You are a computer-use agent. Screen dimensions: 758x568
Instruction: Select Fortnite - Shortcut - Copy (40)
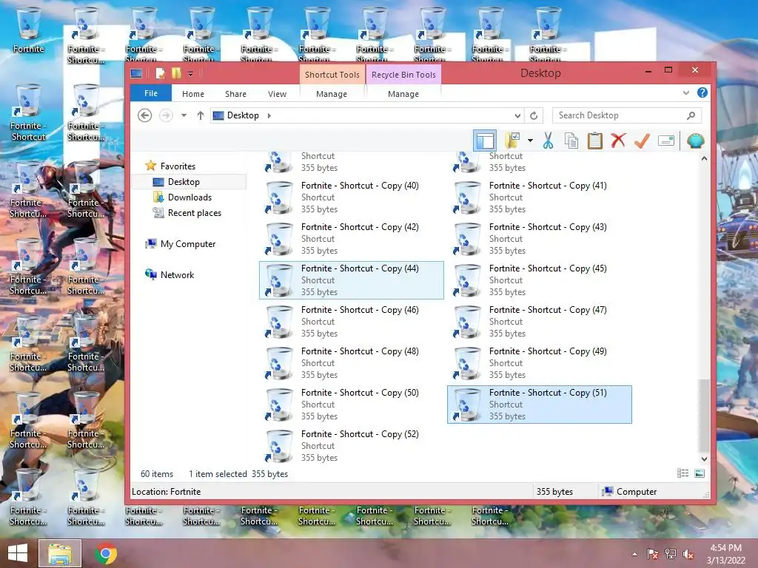(x=352, y=197)
